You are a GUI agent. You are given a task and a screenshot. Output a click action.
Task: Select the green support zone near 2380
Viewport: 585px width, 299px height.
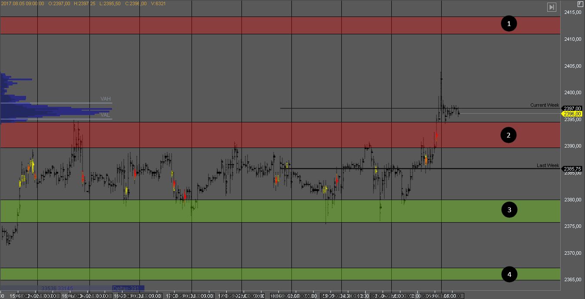pyautogui.click(x=261, y=211)
